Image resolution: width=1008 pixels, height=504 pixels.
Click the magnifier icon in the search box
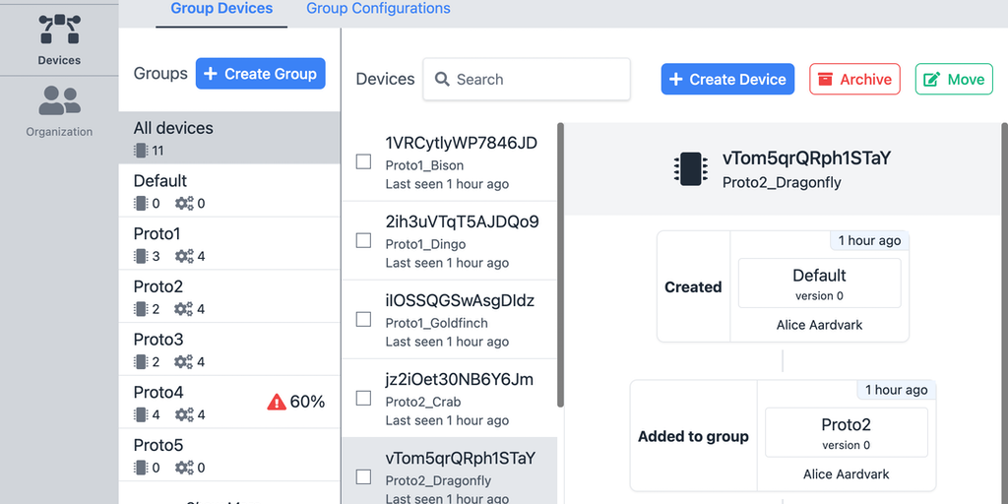pos(443,80)
